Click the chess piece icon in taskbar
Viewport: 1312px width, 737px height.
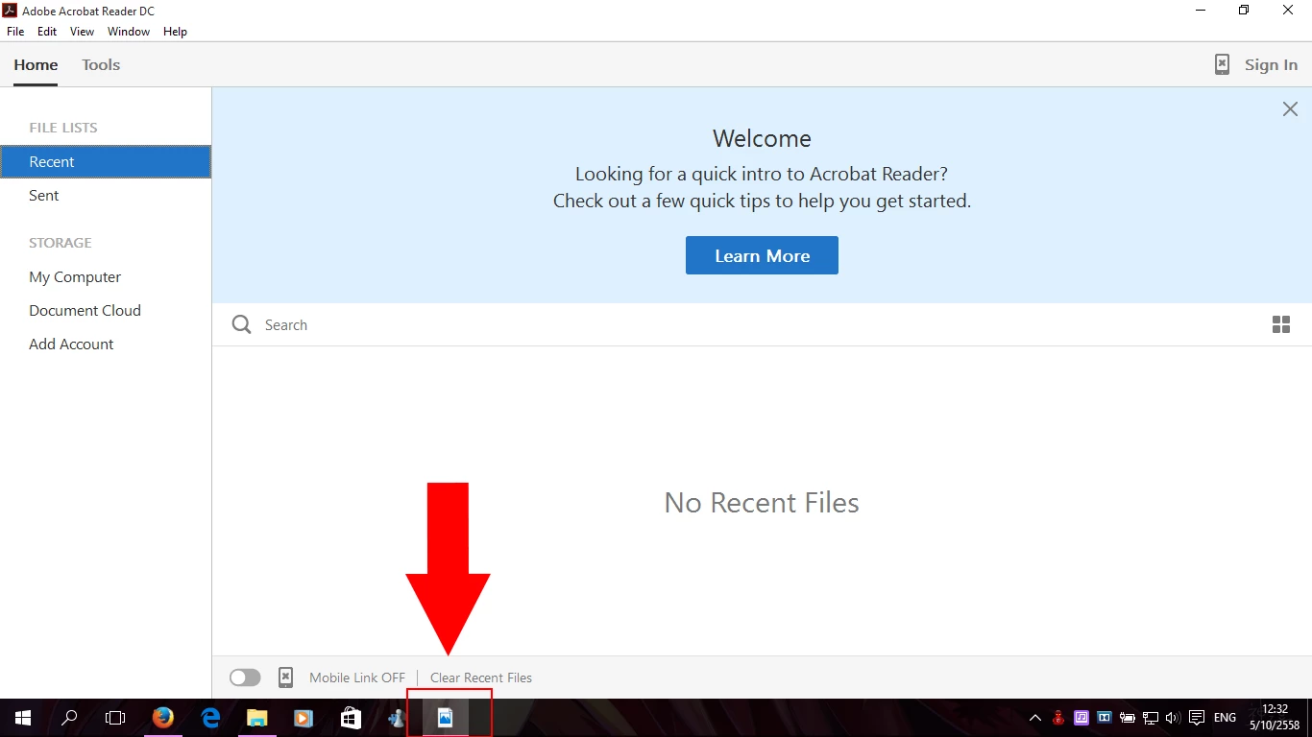coord(397,718)
